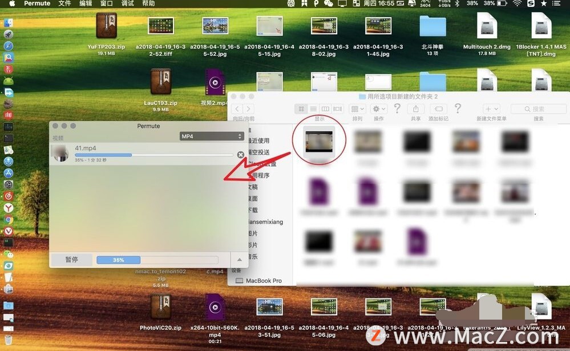Image resolution: width=570 pixels, height=351 pixels.
Task: Click the Sogou input method S icon
Action: point(531,3)
